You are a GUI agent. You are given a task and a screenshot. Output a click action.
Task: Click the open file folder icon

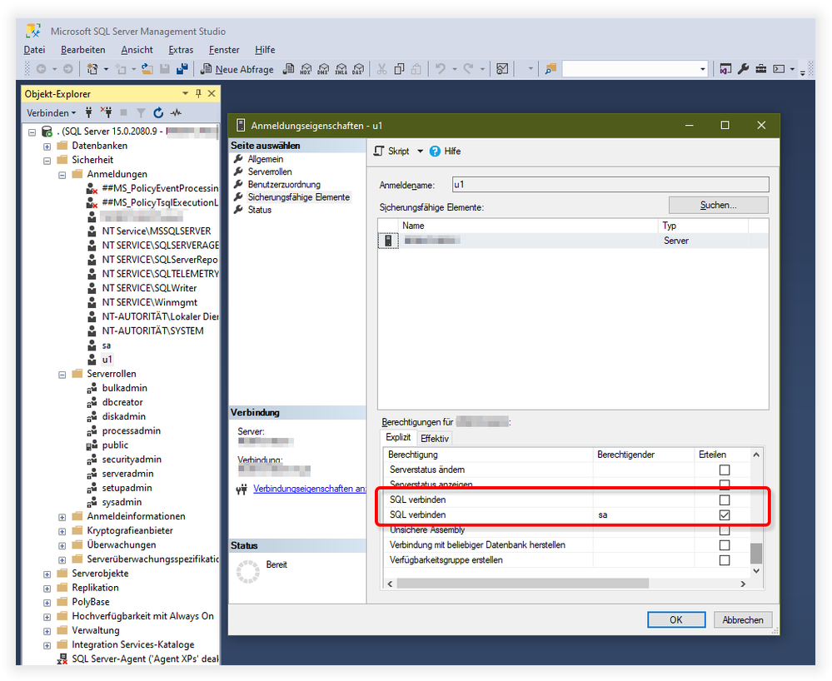(147, 69)
